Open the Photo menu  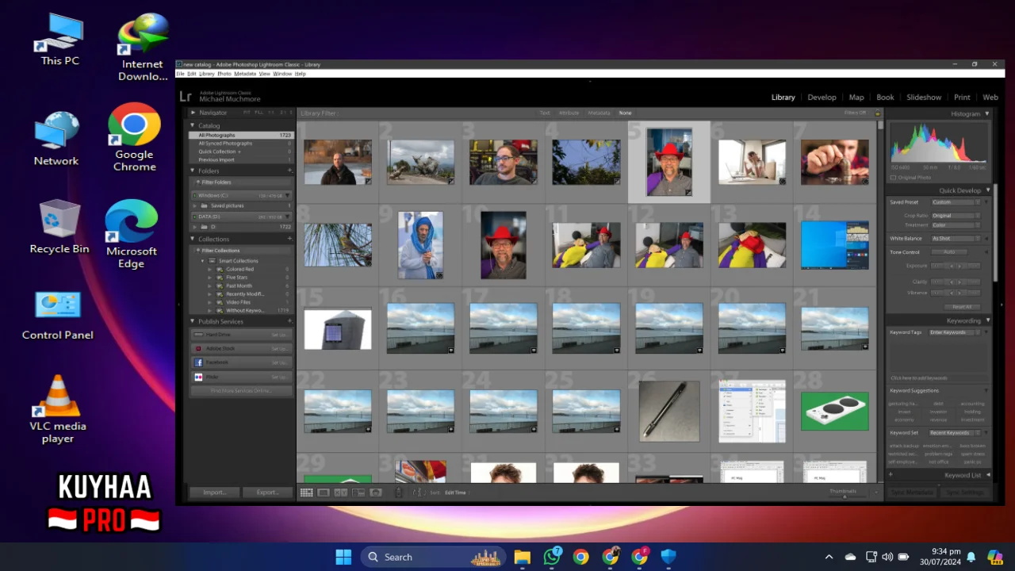pos(224,74)
